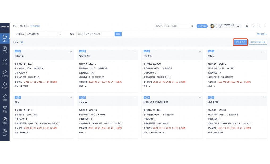
Task: Click the pricing period 2023-12-11~2023-12-14
Action: pyautogui.click(x=37, y=82)
